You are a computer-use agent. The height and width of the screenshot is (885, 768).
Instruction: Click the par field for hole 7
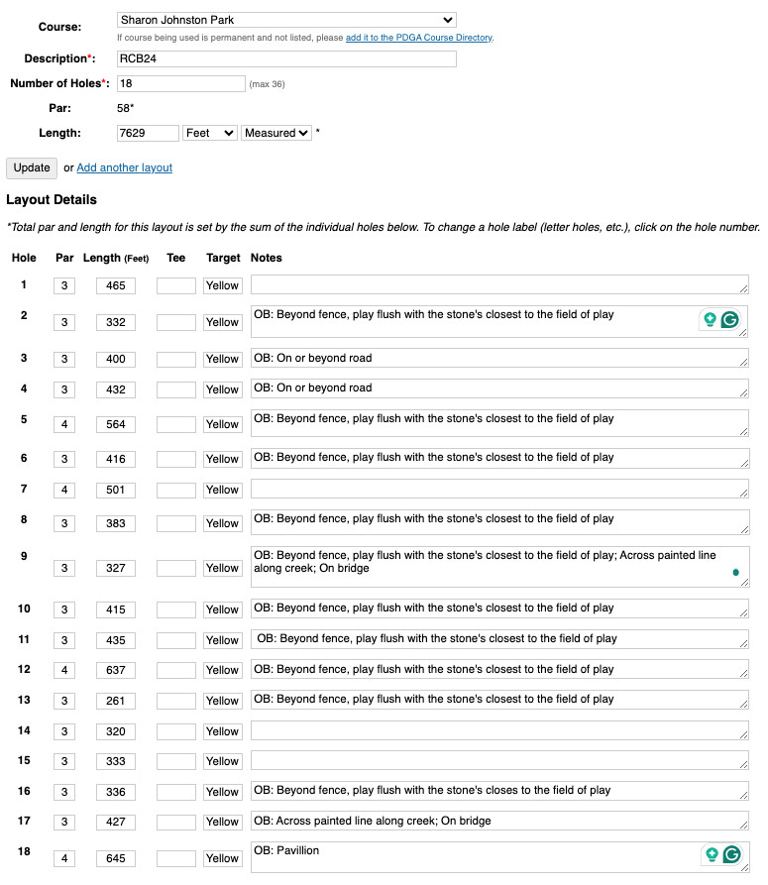pyautogui.click(x=64, y=490)
